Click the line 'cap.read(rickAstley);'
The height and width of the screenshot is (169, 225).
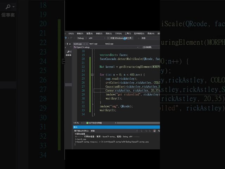(x=121, y=79)
